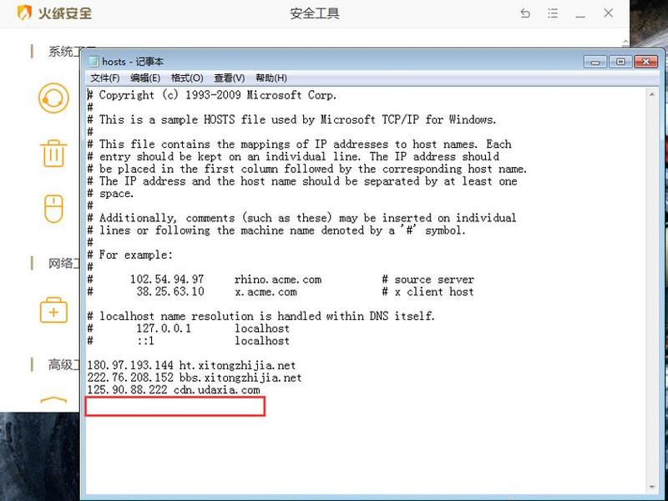Viewport: 668px width, 501px height.
Task: Click the circular scan icon in Huorong sidebar
Action: pos(53,98)
